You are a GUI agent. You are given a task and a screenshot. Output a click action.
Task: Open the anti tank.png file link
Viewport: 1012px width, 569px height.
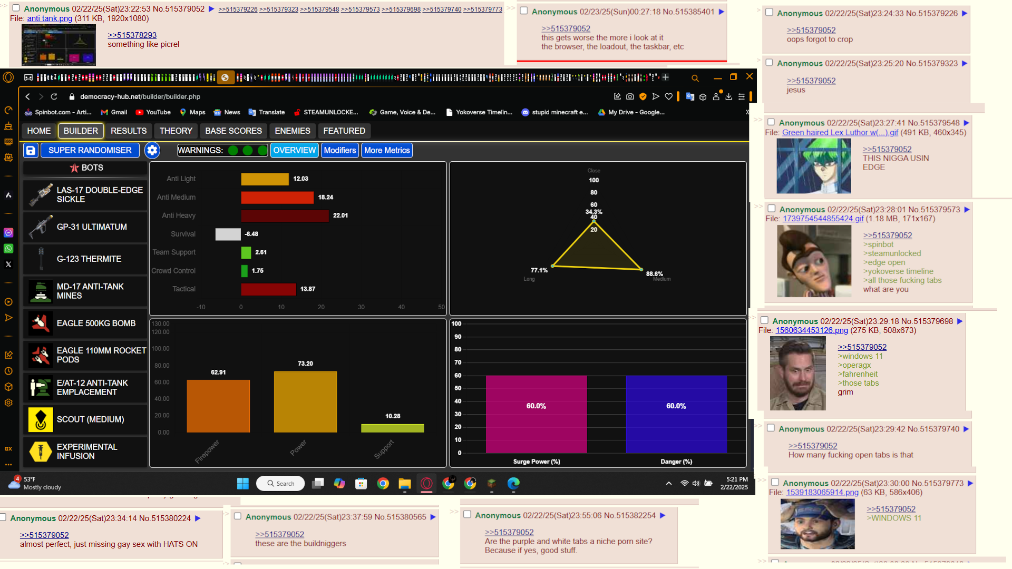[x=50, y=18]
